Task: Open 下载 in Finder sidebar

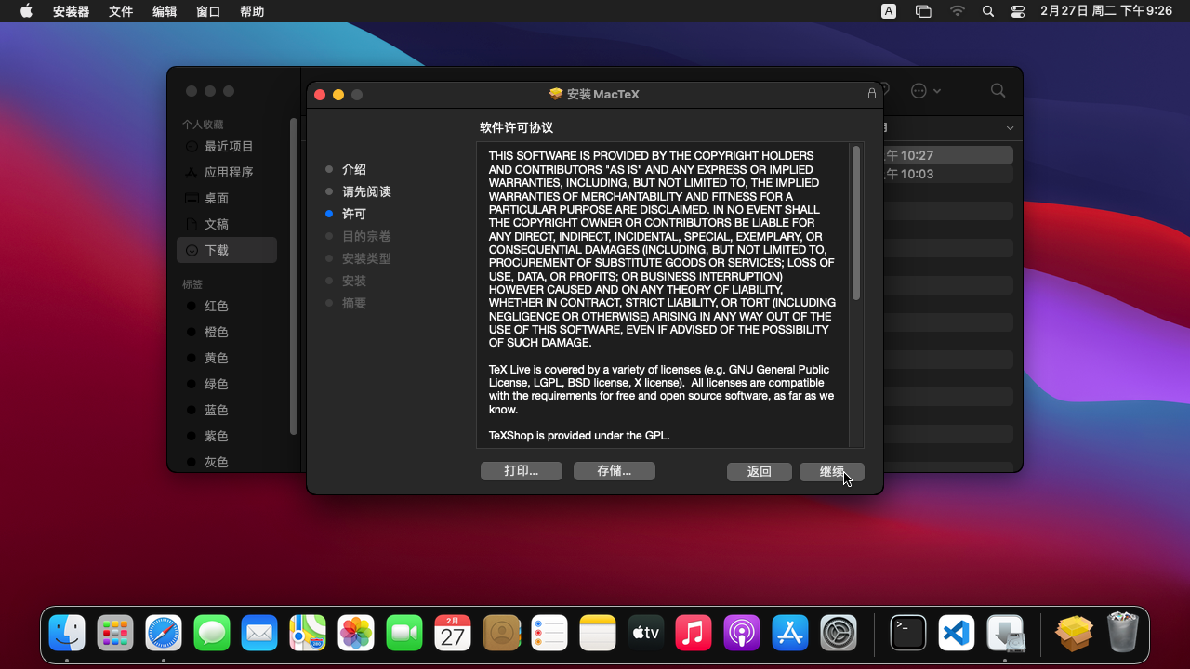Action: tap(227, 250)
